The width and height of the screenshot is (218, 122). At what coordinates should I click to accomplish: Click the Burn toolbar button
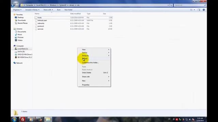59,10
